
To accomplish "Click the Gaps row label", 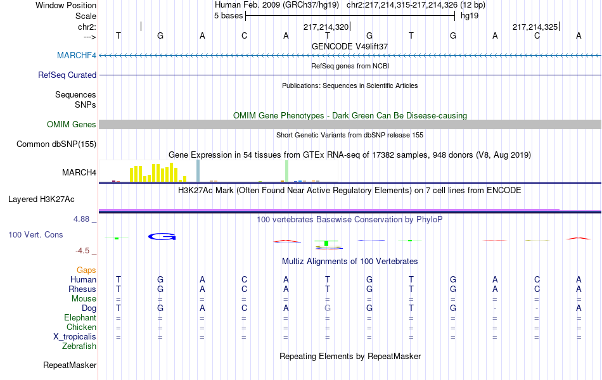I will 86,270.
